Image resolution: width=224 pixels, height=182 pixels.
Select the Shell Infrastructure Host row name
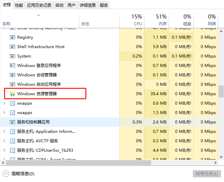(41, 47)
